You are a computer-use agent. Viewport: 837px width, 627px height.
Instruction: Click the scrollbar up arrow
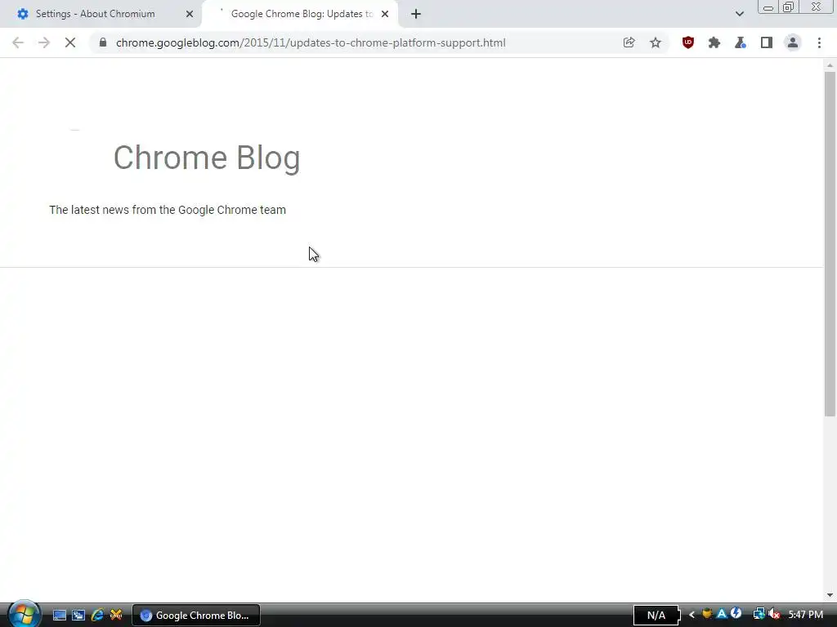click(x=830, y=65)
